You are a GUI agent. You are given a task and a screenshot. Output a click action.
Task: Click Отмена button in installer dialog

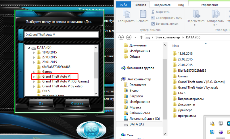[x=77, y=103]
